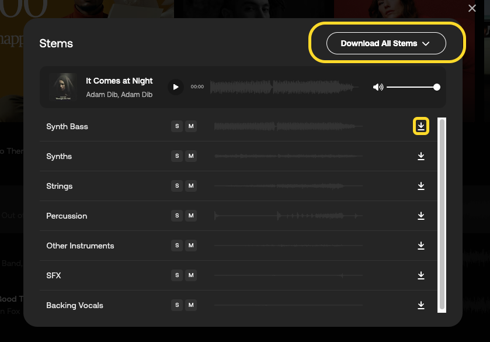This screenshot has width=490, height=342.
Task: Download the Percussion stem
Action: point(421,216)
